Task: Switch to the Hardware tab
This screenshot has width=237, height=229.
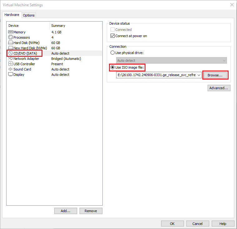Action: tap(12, 15)
